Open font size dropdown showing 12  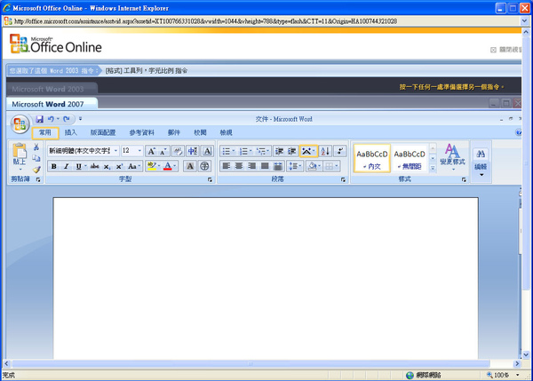[x=139, y=151]
